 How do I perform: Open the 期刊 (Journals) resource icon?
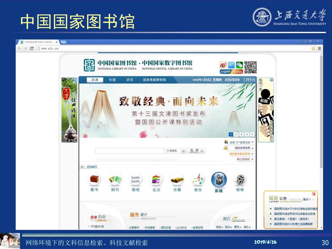click(x=115, y=182)
